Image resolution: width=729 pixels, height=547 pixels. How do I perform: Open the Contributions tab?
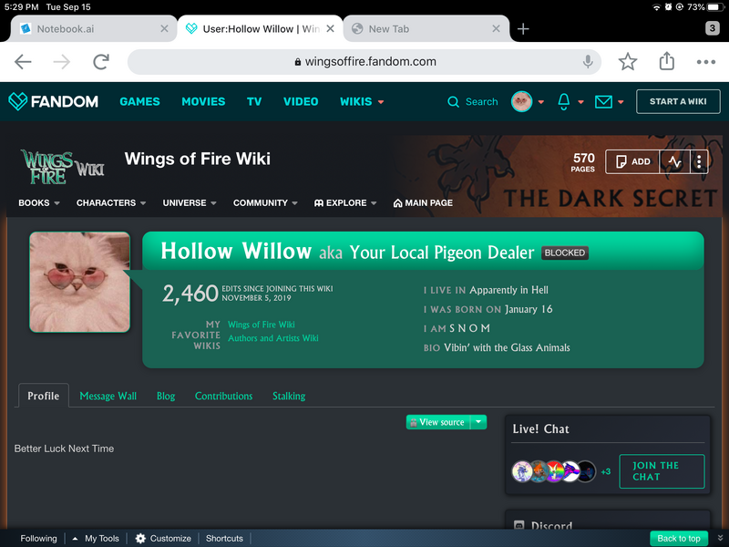[x=223, y=396]
